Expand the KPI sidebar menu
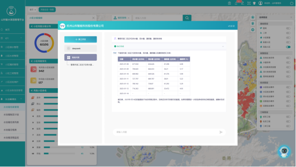This screenshot has height=167, width=296. [12, 38]
